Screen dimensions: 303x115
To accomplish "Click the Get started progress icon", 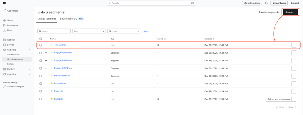I will pos(5,11).
